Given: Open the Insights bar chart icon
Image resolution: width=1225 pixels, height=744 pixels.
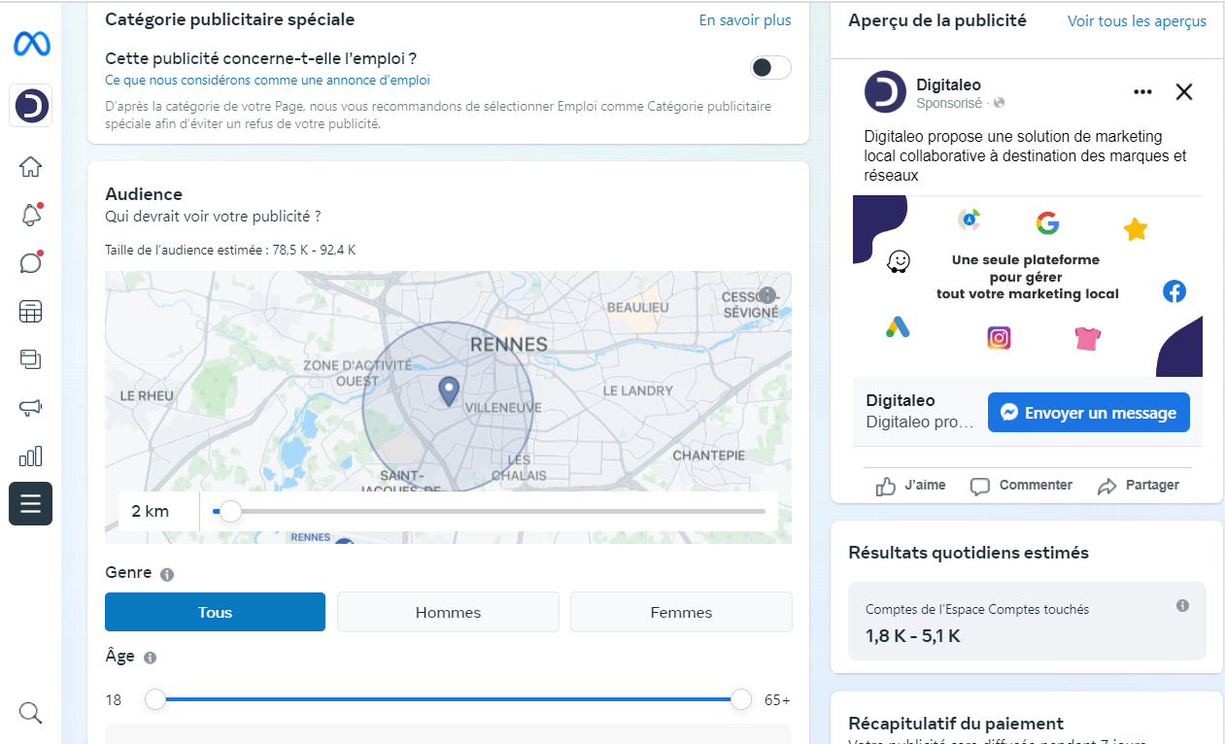Looking at the screenshot, I should click(x=30, y=457).
